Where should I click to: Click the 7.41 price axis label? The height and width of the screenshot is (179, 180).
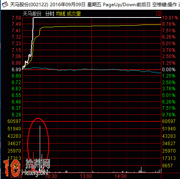pyautogui.click(x=16, y=31)
